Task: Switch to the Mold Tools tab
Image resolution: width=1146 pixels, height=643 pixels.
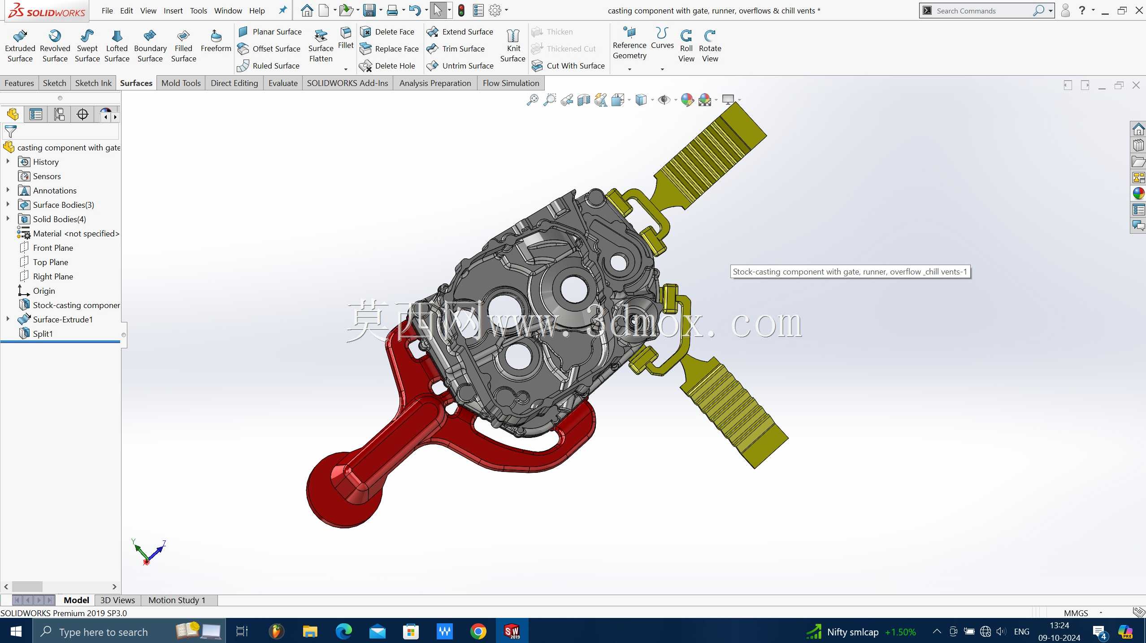Action: pos(181,83)
